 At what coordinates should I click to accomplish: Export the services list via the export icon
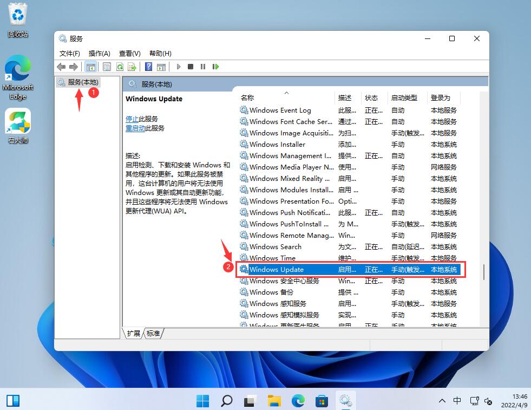pyautogui.click(x=132, y=66)
